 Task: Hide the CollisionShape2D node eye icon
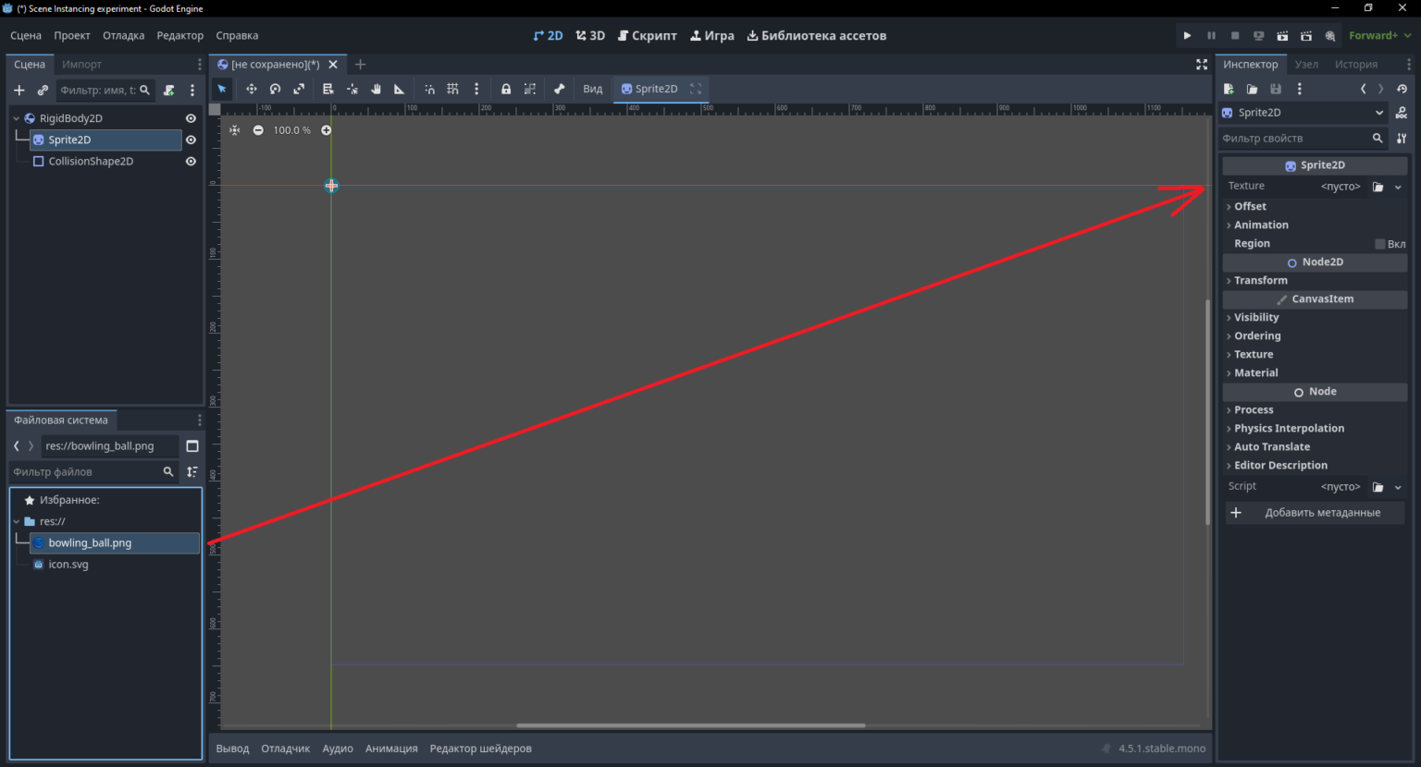coord(191,161)
